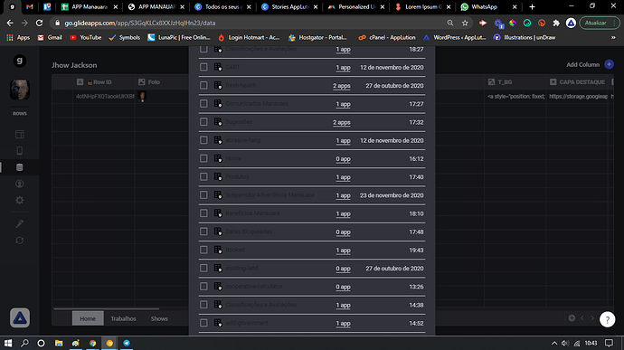
Task: Click the '2 apps' link for Sugestões
Action: pos(342,122)
